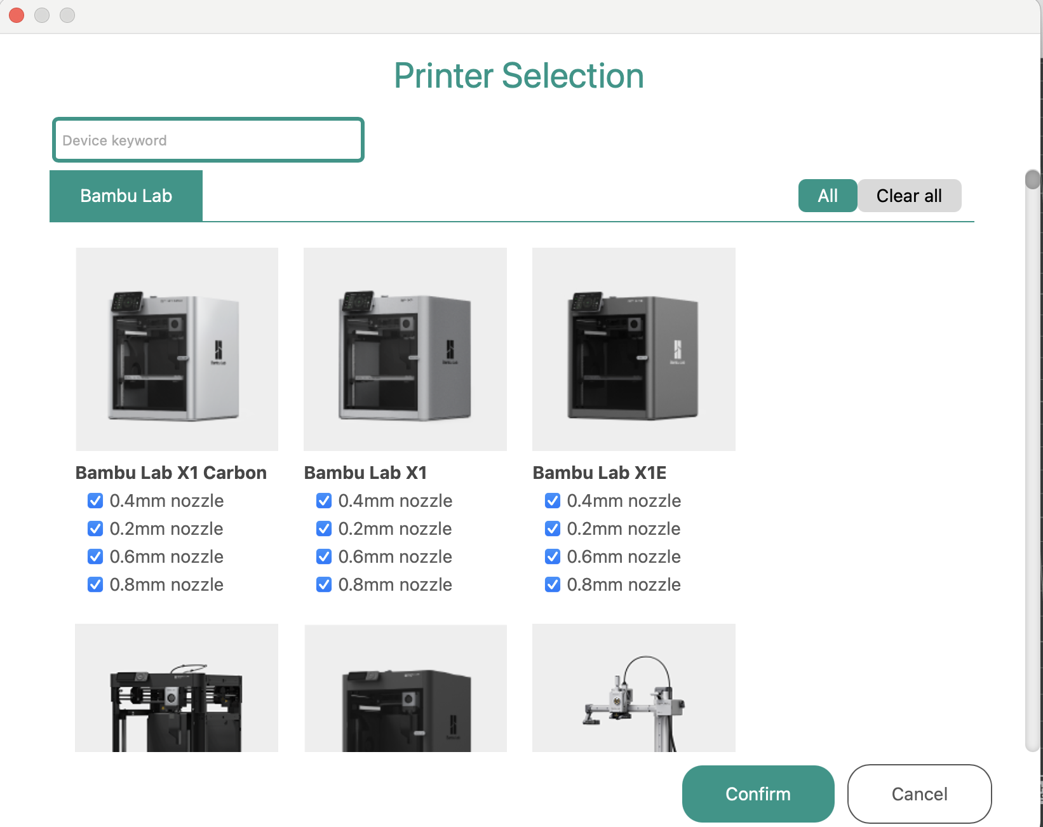Click the dark enclosed printer image in bottom row
The width and height of the screenshot is (1043, 827).
click(405, 688)
